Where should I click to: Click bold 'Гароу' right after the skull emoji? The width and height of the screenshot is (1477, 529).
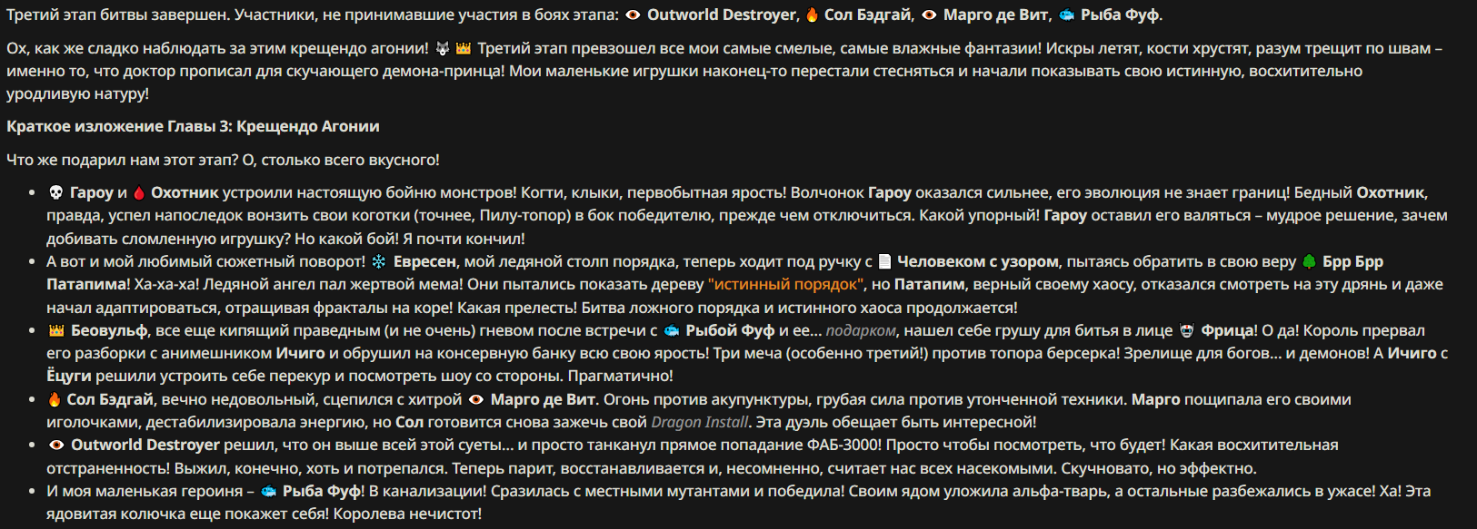coord(92,192)
